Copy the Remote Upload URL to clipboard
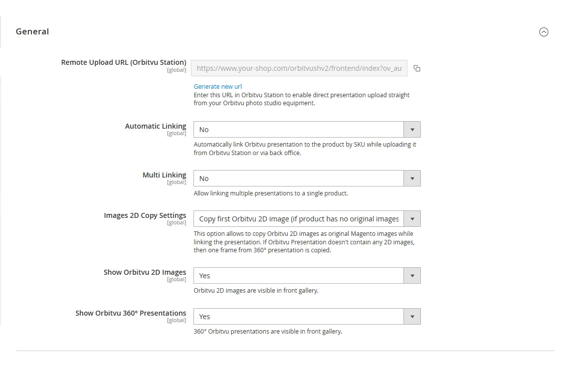 pos(417,68)
